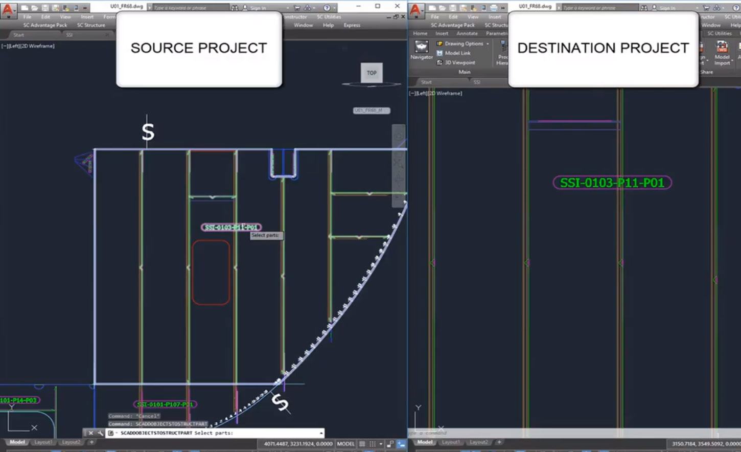Viewport: 741px width, 452px height.
Task: Switch to the SC Structure ribbon tab
Action: coord(92,25)
